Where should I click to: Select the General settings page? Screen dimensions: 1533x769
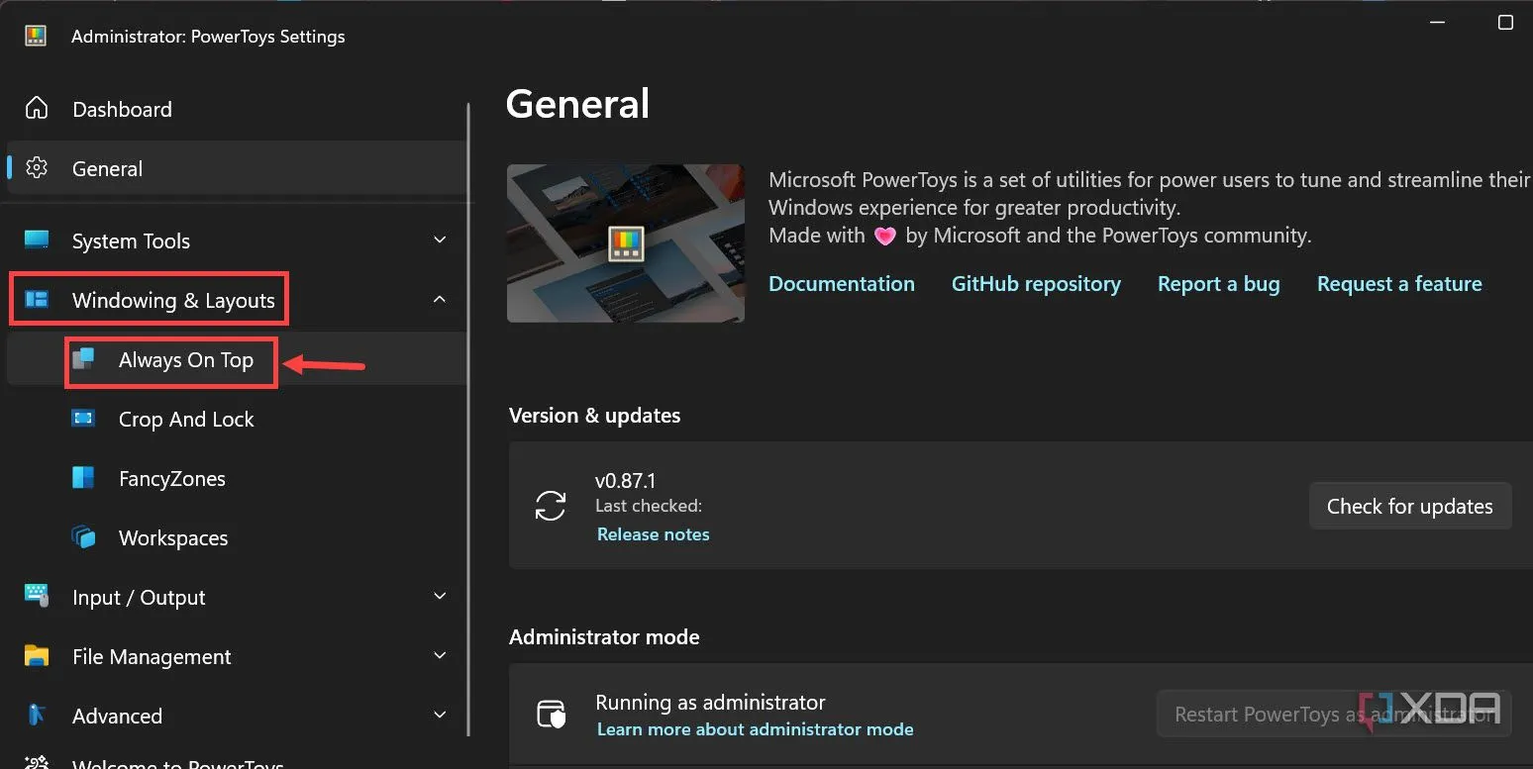pyautogui.click(x=236, y=168)
